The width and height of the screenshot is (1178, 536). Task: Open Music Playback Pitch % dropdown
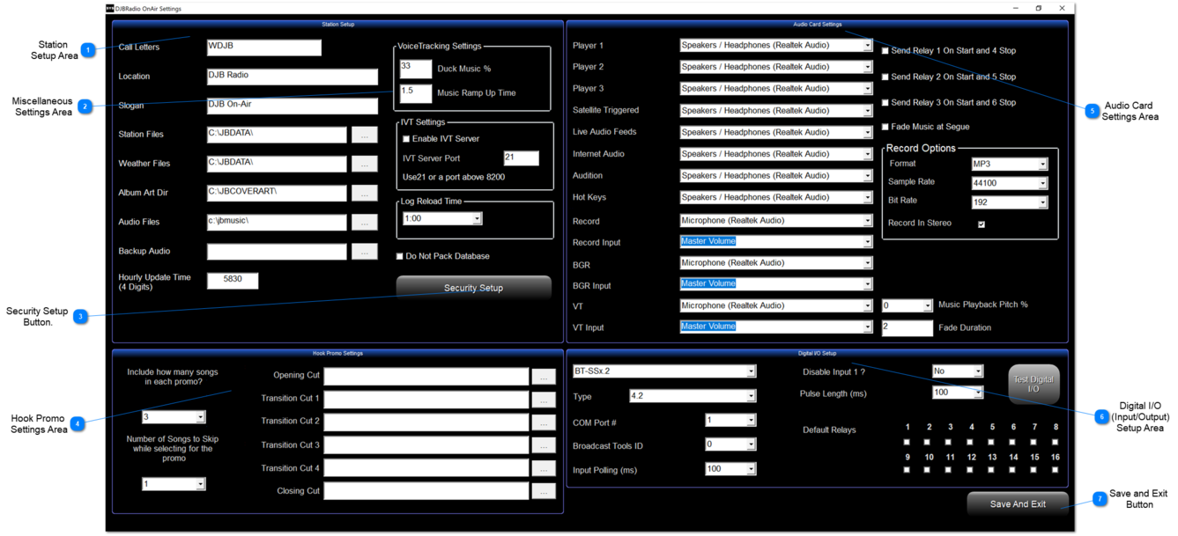pyautogui.click(x=927, y=306)
